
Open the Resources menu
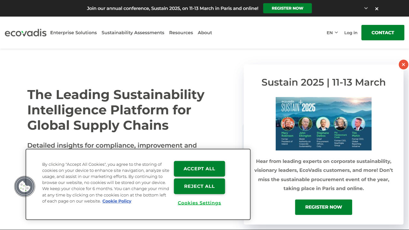[181, 33]
